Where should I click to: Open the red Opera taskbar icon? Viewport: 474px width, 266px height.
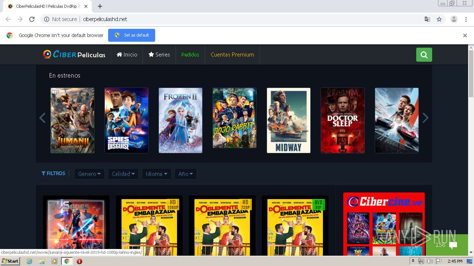tap(79, 261)
